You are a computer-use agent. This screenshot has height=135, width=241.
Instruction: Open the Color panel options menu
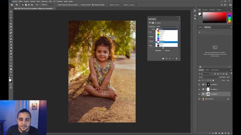pyautogui.click(x=231, y=10)
